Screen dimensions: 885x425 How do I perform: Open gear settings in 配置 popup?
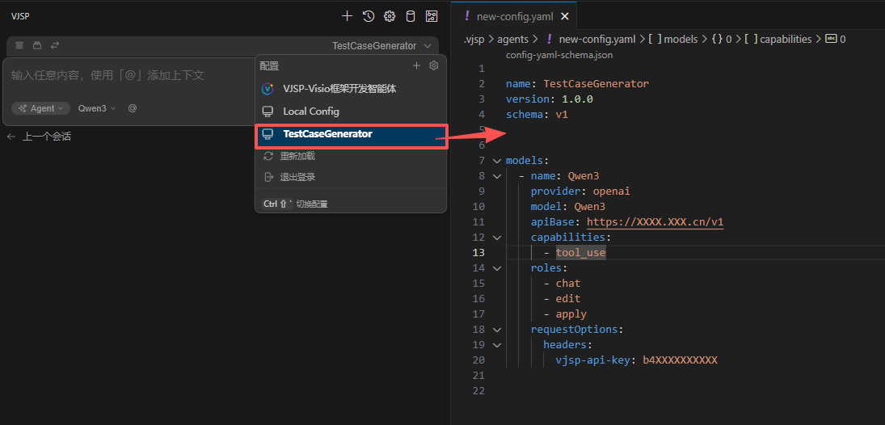pyautogui.click(x=434, y=65)
